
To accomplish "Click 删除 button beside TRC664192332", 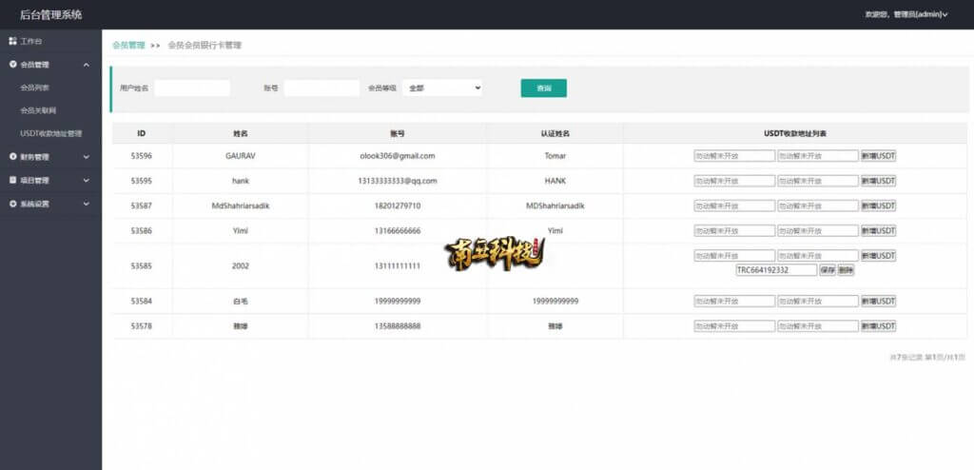I will coord(846,270).
